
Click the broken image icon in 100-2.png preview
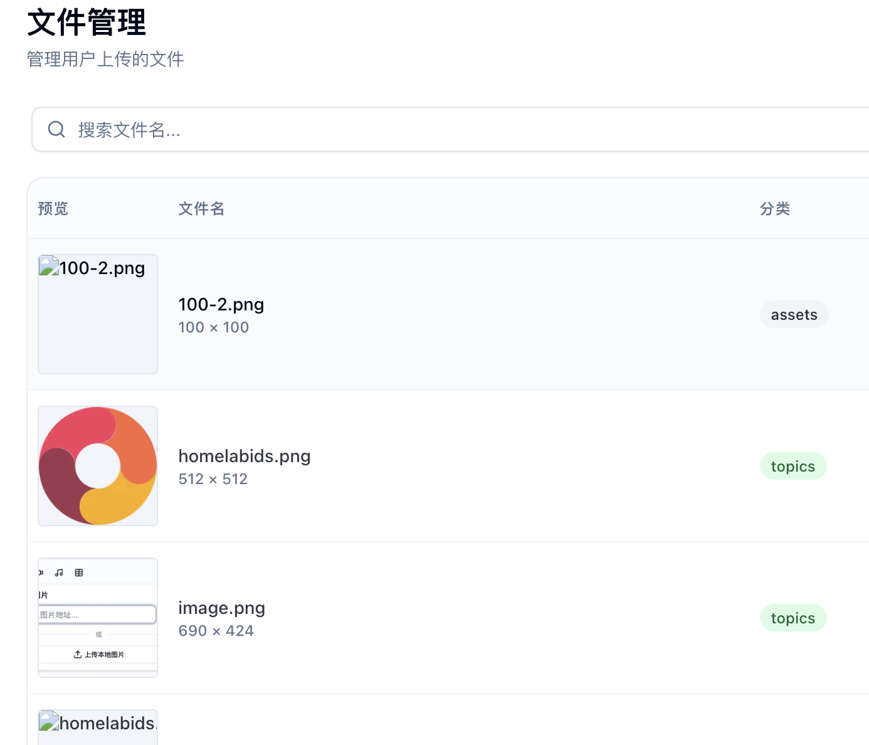[x=49, y=266]
